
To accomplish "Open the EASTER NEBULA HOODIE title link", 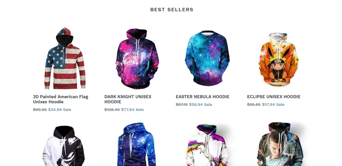I will point(203,97).
